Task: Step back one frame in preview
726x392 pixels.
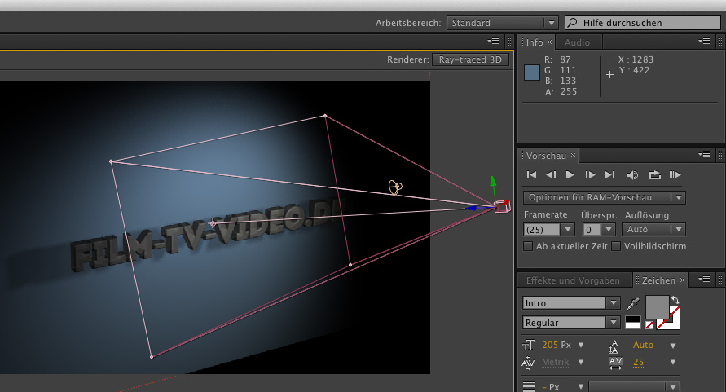Action: (551, 175)
